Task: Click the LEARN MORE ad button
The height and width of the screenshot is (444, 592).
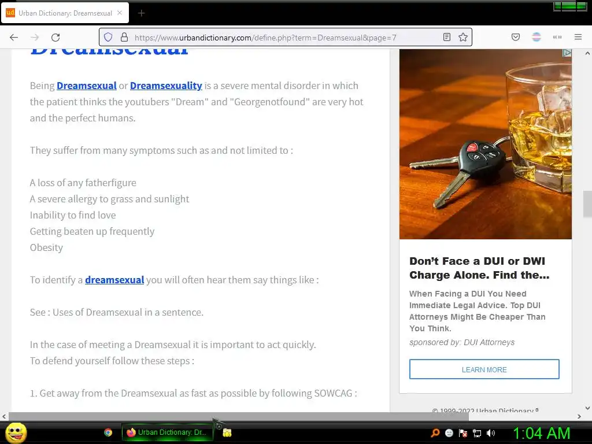Action: [484, 369]
